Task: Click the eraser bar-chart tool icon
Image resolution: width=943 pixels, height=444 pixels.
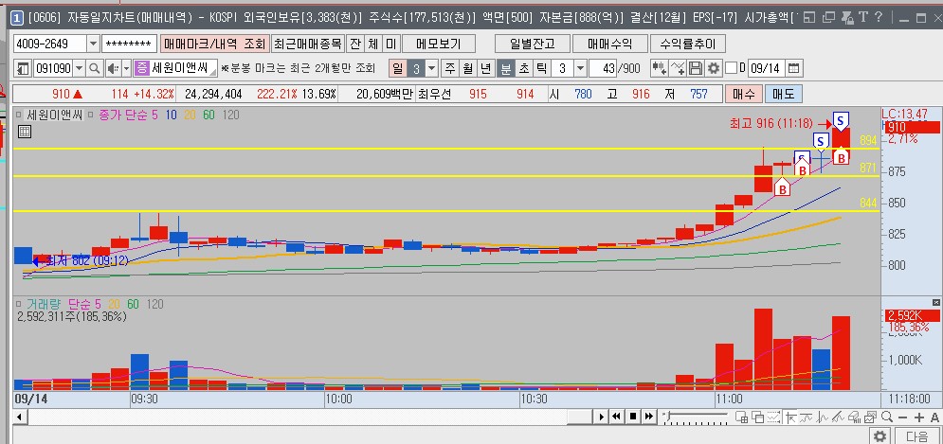Action: pyautogui.click(x=853, y=417)
